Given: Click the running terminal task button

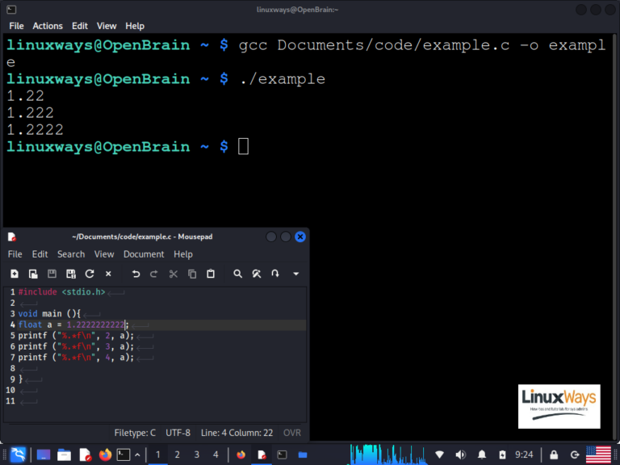Looking at the screenshot, I should pyautogui.click(x=282, y=455).
